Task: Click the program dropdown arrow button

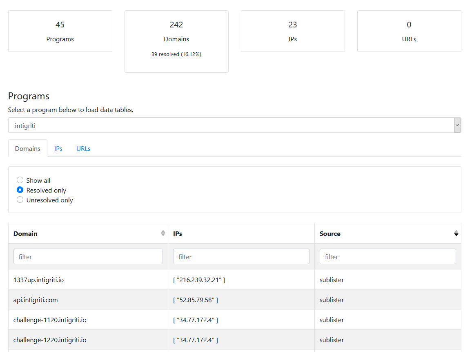Action: [457, 126]
